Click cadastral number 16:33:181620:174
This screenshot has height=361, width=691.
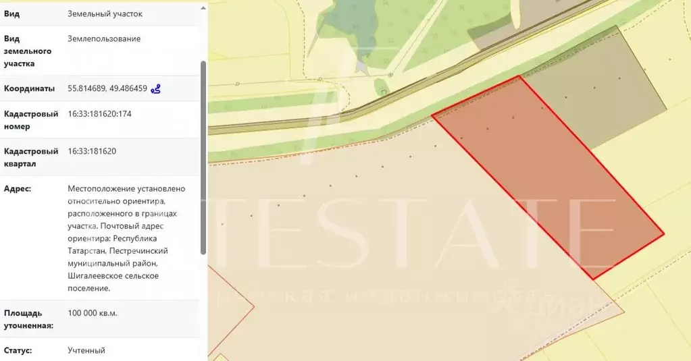coord(99,114)
